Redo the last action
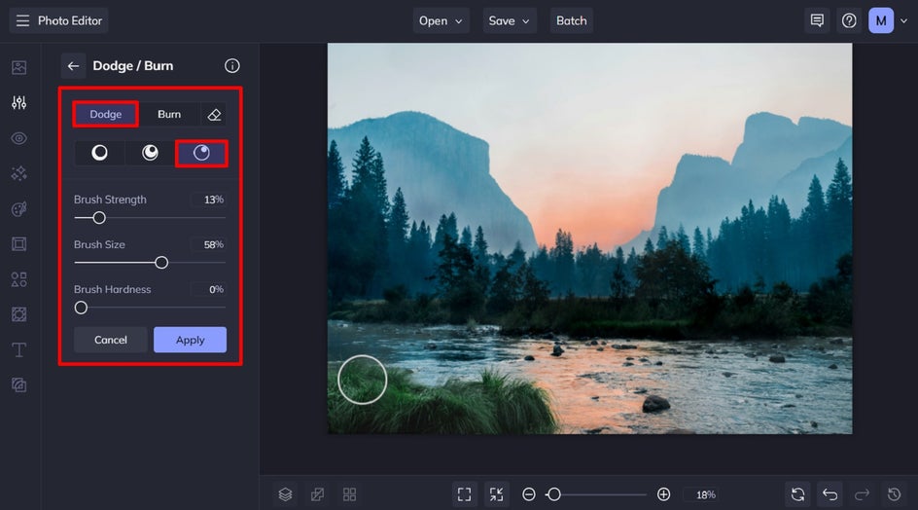The width and height of the screenshot is (918, 510). tap(862, 494)
